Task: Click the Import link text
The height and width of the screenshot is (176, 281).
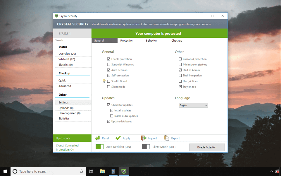Action: [x=152, y=138]
